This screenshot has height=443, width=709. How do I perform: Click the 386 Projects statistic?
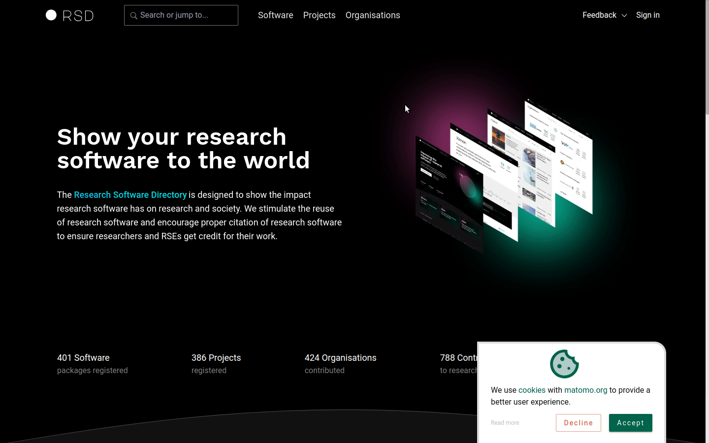point(216,358)
